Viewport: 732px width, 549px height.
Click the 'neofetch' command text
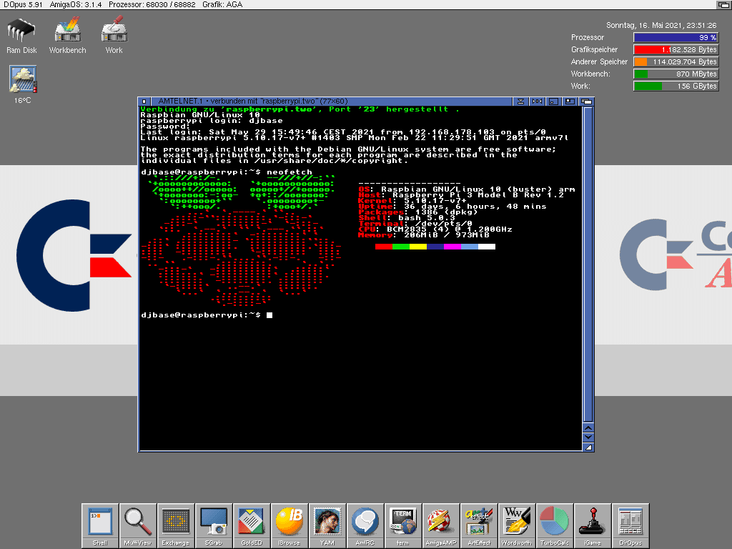click(290, 172)
